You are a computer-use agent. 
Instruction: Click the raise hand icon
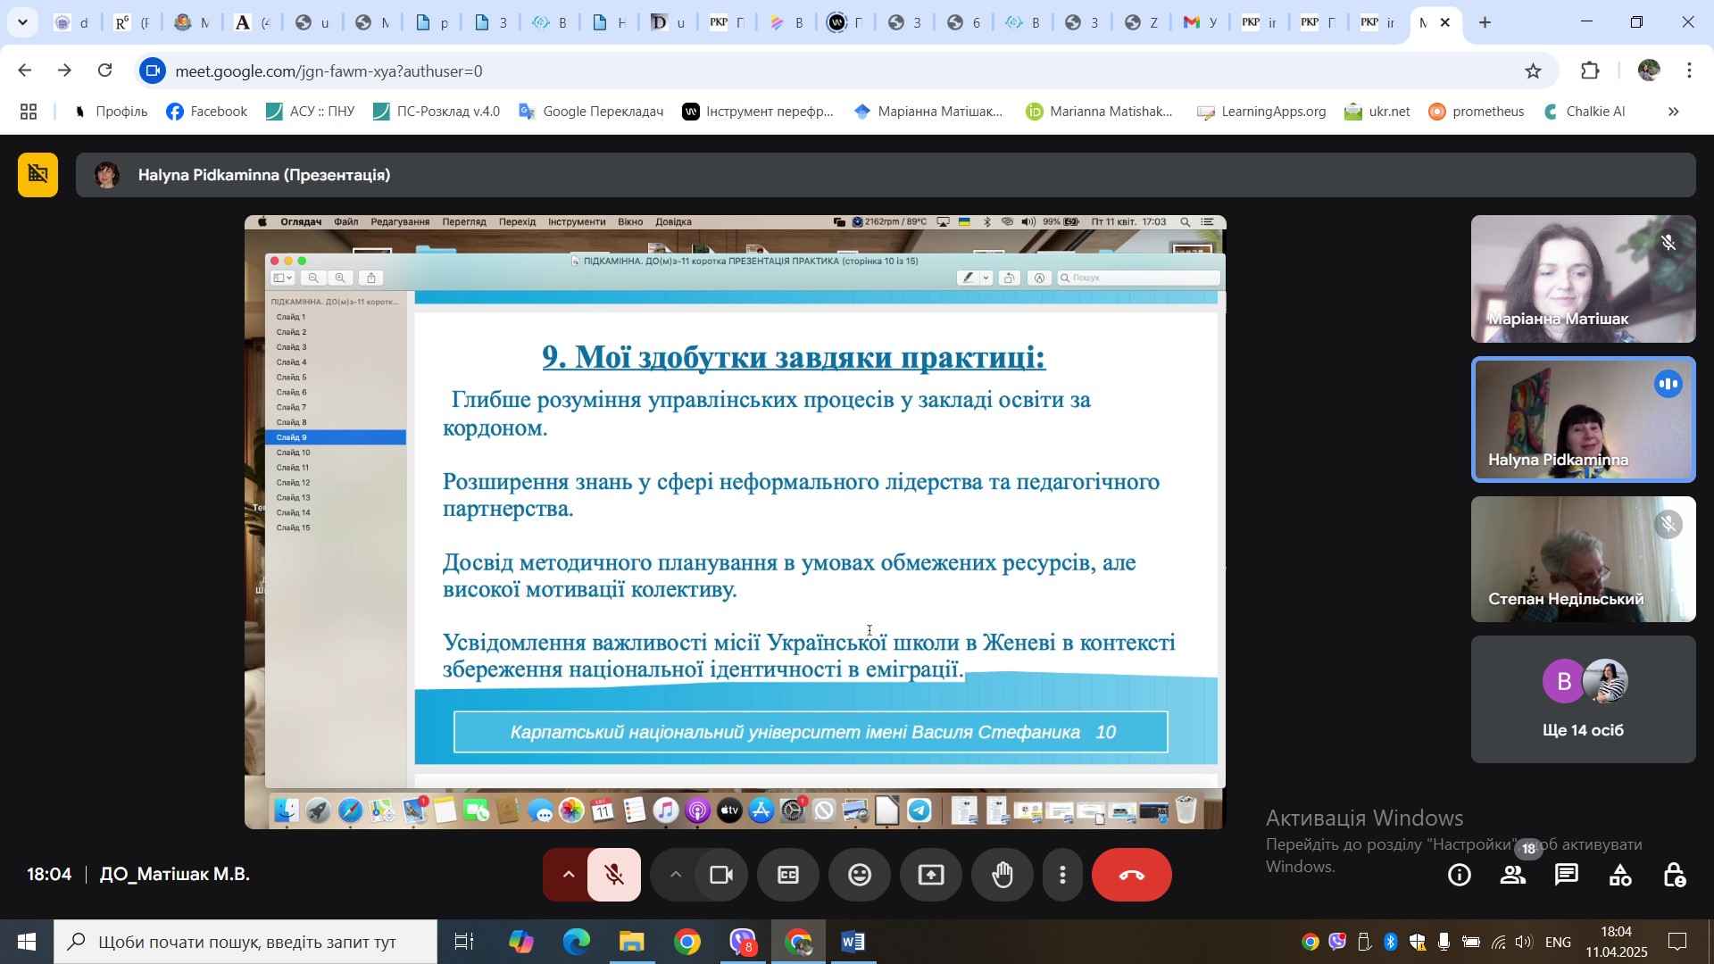click(x=1003, y=875)
